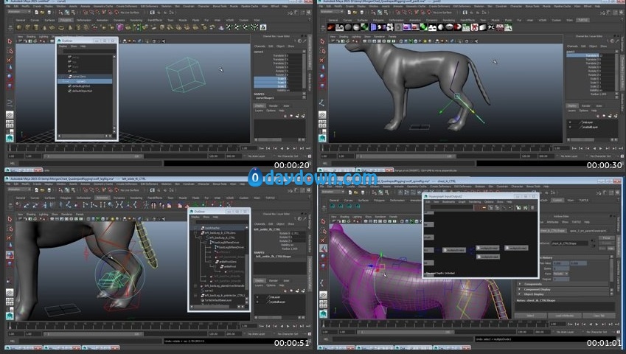Select curve1Zero row in top-left Outliner
The width and height of the screenshot is (626, 354).
tap(86, 76)
